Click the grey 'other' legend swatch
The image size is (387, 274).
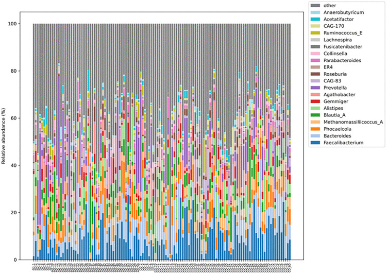(x=315, y=6)
